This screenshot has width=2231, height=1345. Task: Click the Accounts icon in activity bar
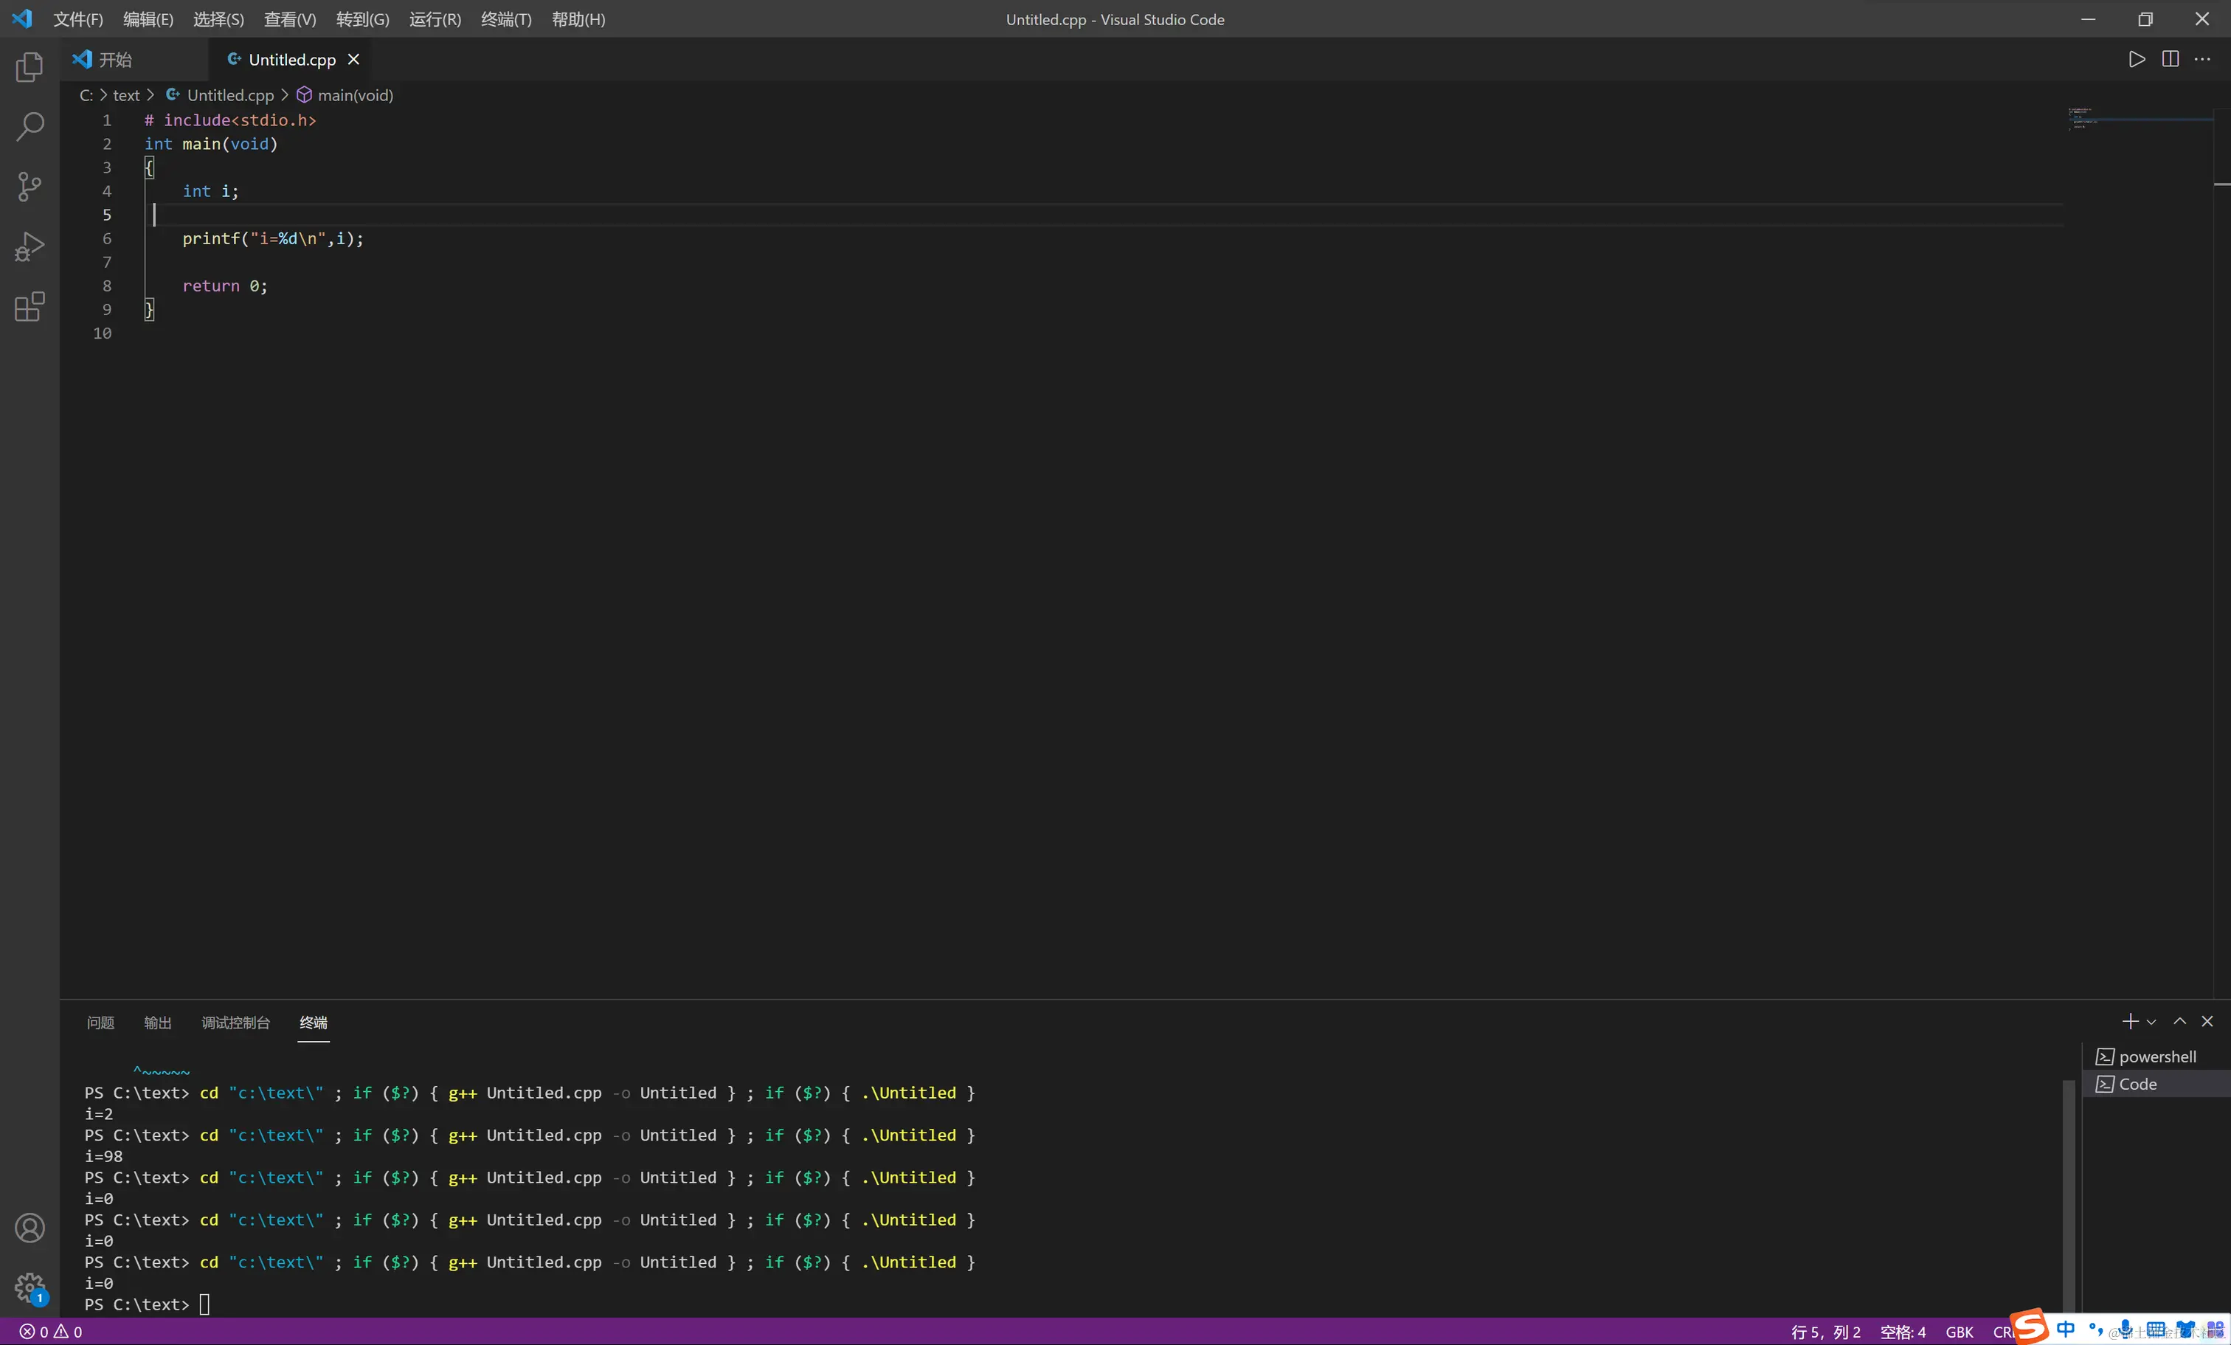click(x=29, y=1227)
